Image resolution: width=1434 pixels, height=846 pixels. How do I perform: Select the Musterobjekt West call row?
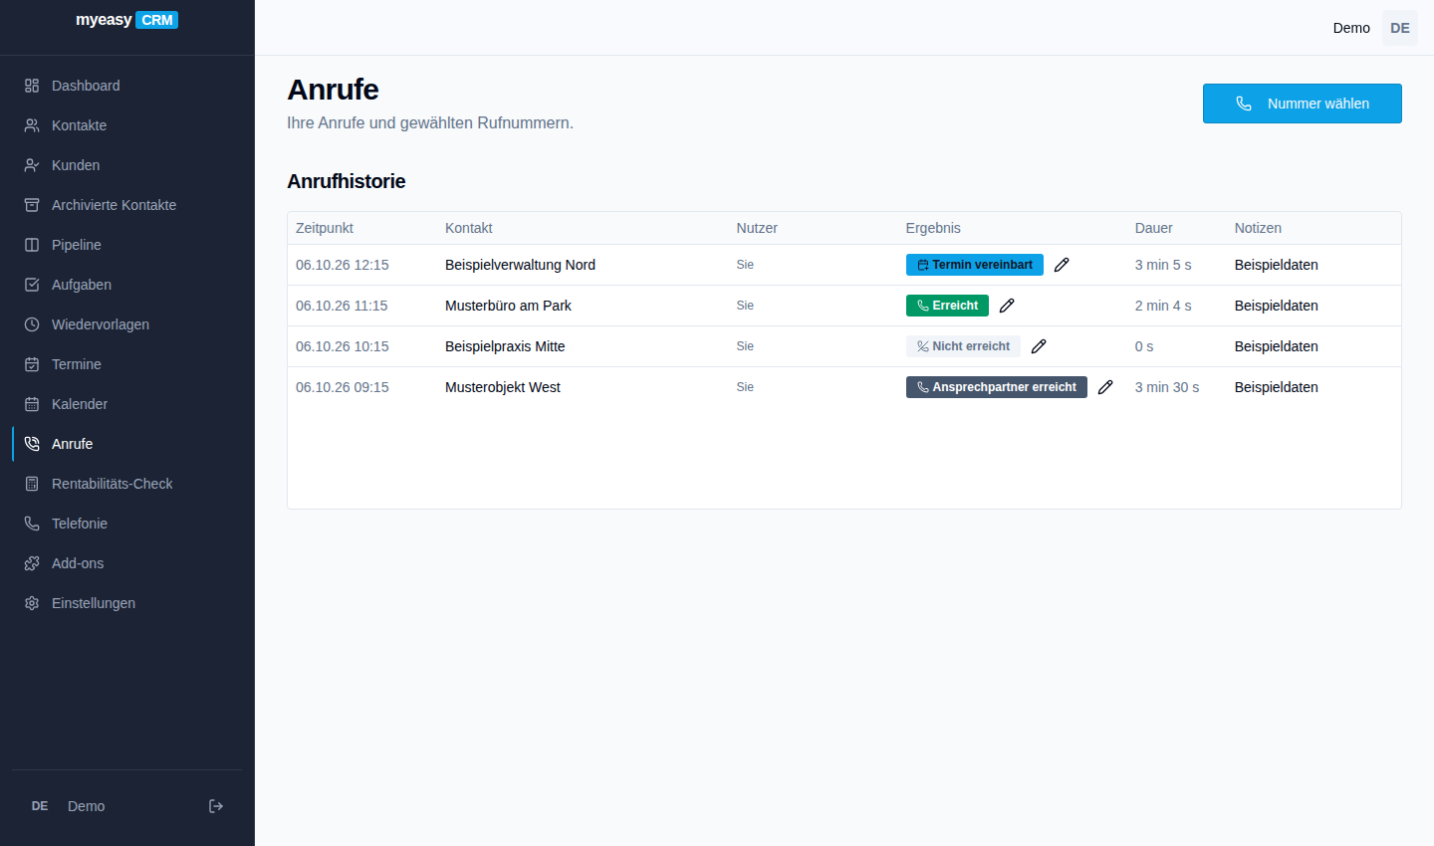[x=844, y=387]
